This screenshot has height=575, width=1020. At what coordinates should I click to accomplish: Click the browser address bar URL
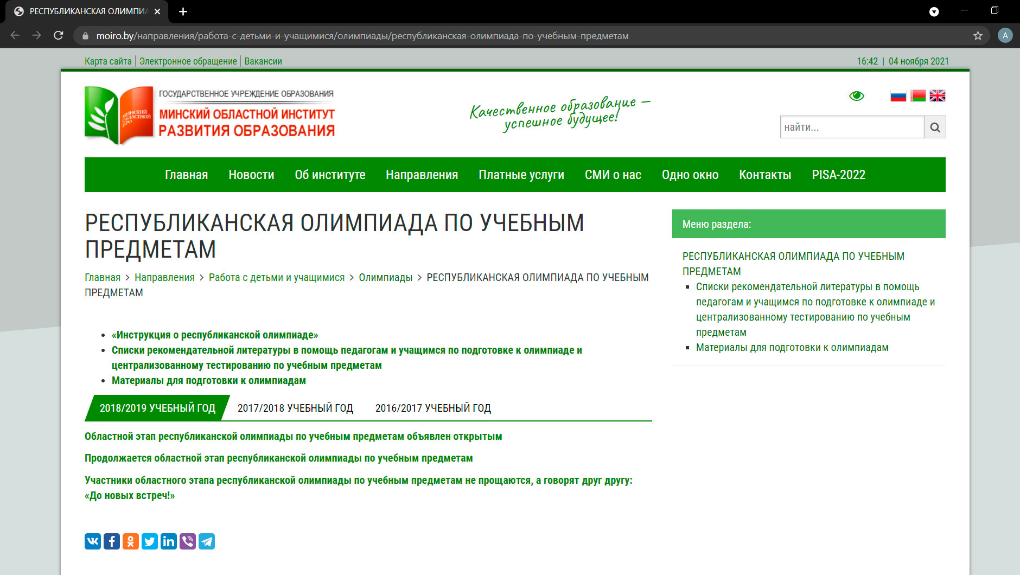pyautogui.click(x=362, y=36)
